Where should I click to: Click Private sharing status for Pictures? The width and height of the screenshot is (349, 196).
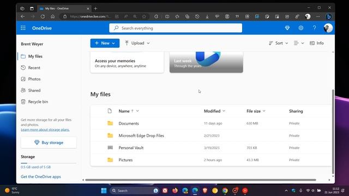pos(294,160)
